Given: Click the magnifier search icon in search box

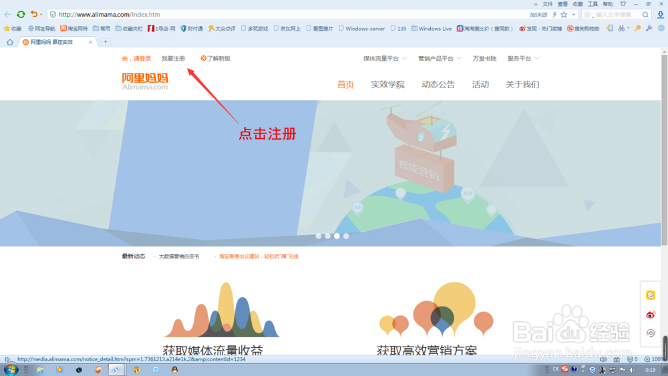Looking at the screenshot, I should pos(645,15).
